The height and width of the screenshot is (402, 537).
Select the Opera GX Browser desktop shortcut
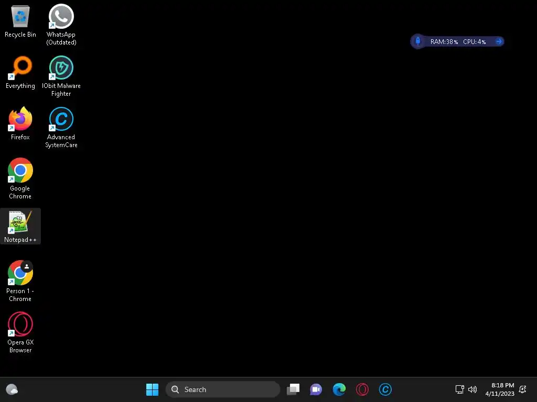pyautogui.click(x=20, y=332)
